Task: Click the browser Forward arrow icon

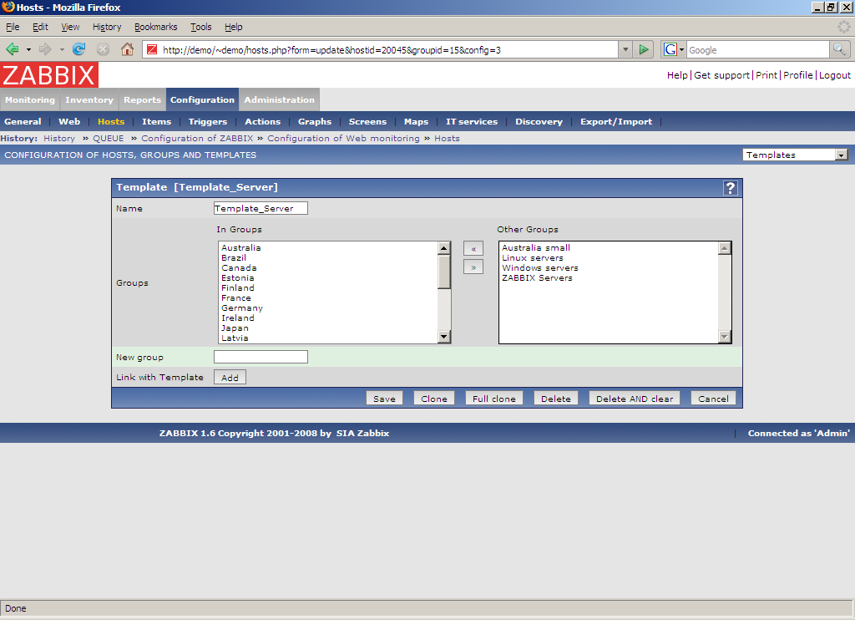Action: 45,49
